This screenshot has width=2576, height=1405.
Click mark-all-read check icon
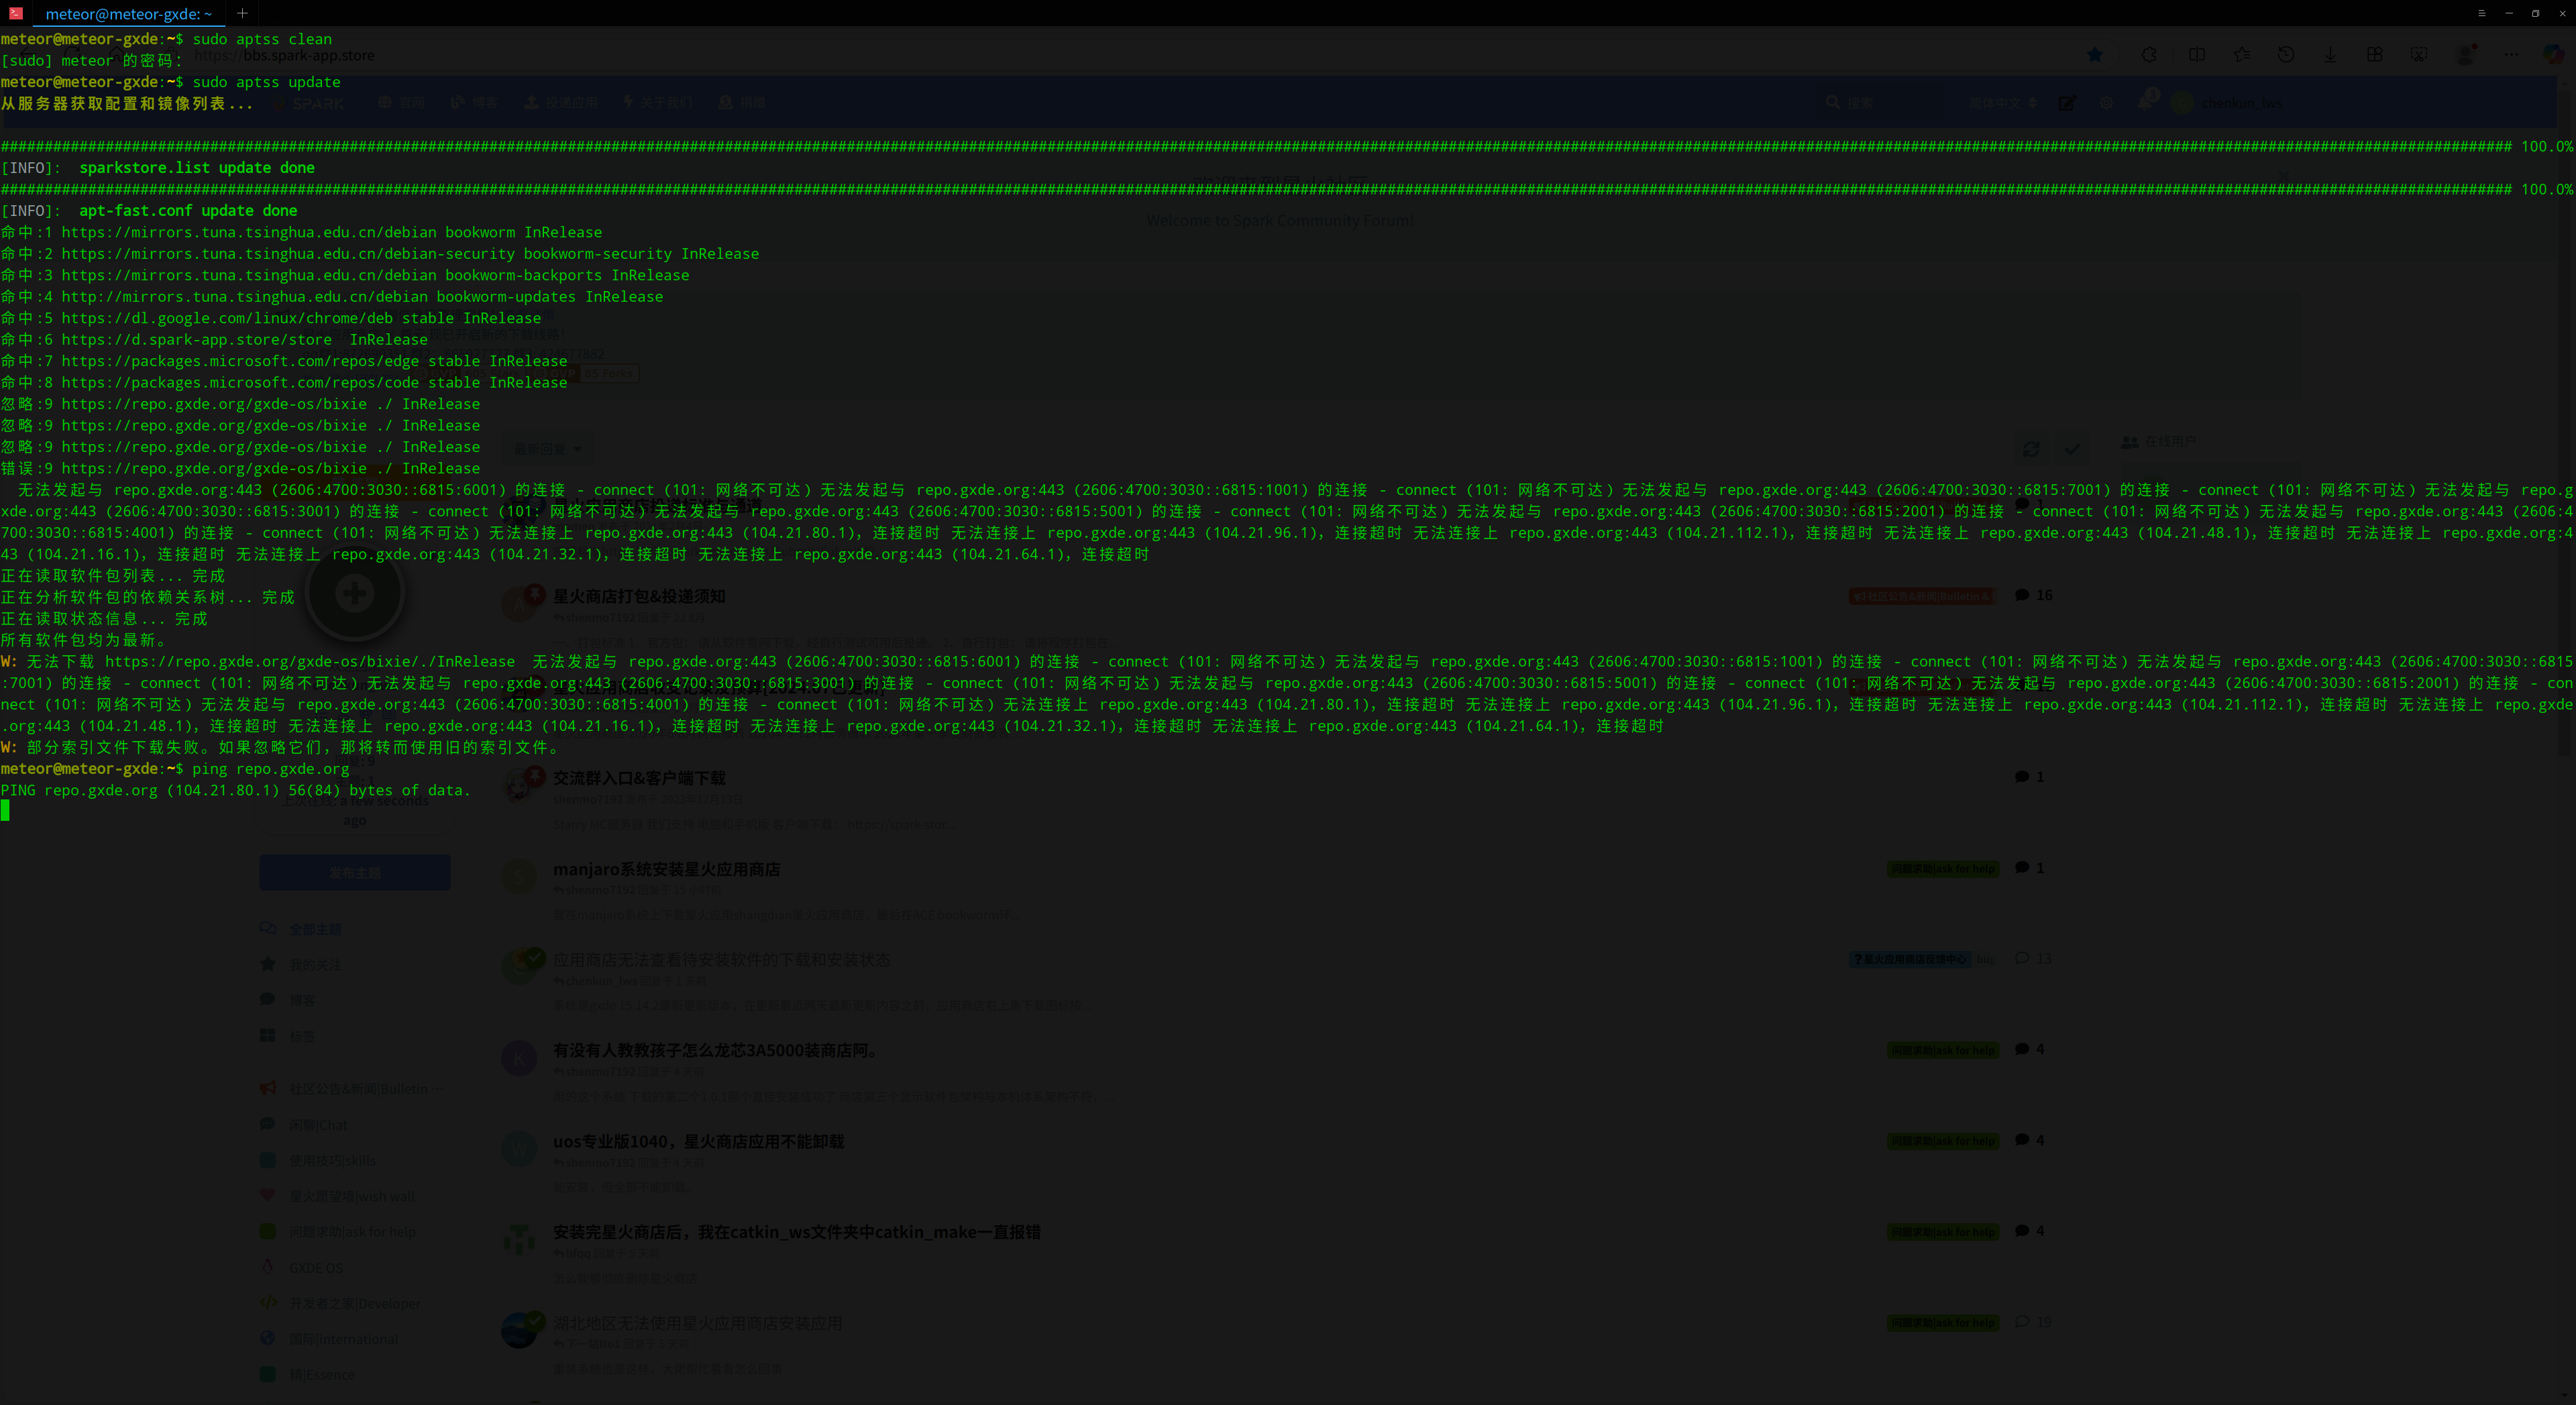tap(2072, 449)
